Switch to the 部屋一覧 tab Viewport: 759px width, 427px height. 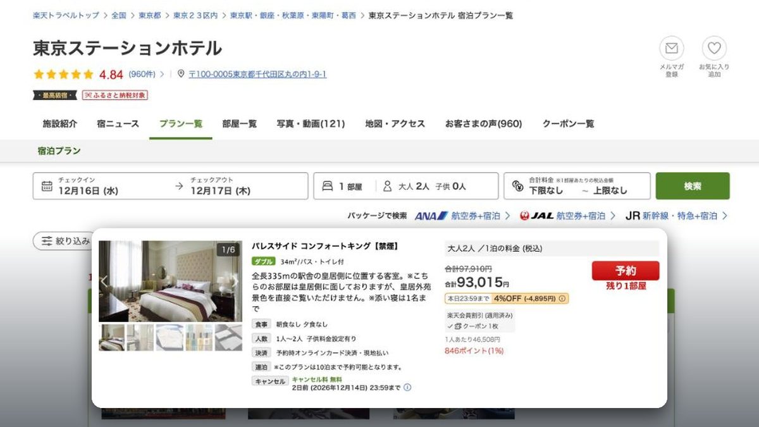[x=240, y=123]
